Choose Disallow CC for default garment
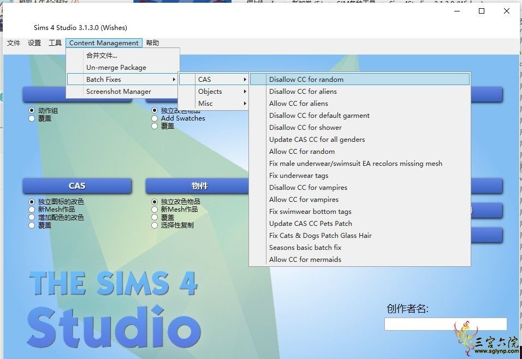The height and width of the screenshot is (359, 522). pos(360,116)
